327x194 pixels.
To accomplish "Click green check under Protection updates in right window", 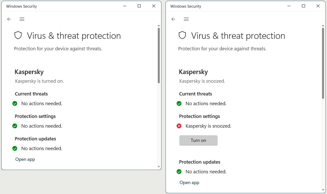I will pyautogui.click(x=179, y=172).
